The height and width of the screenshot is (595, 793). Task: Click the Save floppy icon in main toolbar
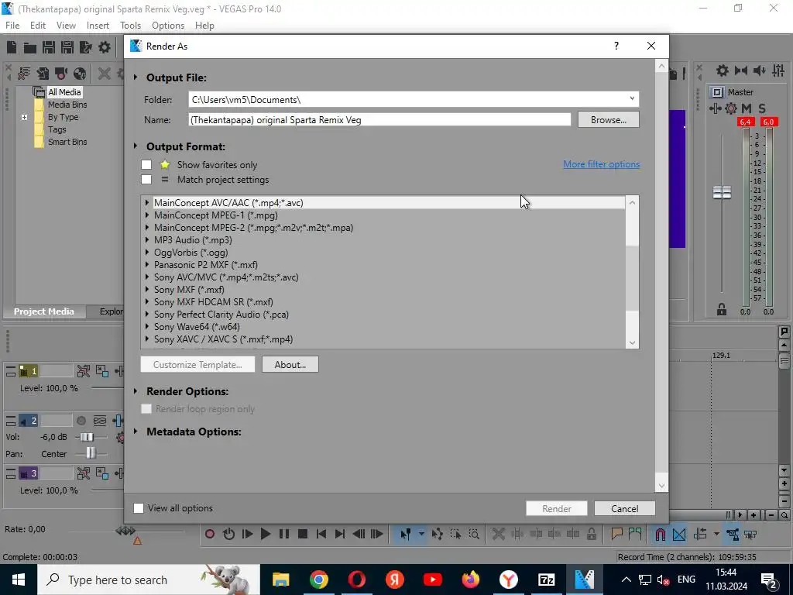tap(49, 47)
